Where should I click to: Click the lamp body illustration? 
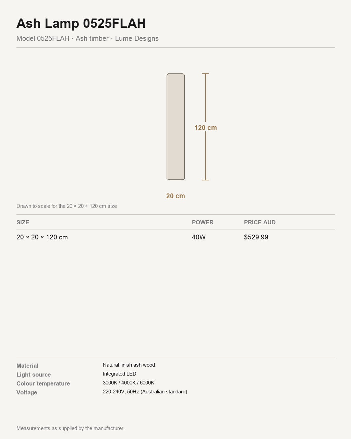(x=175, y=127)
